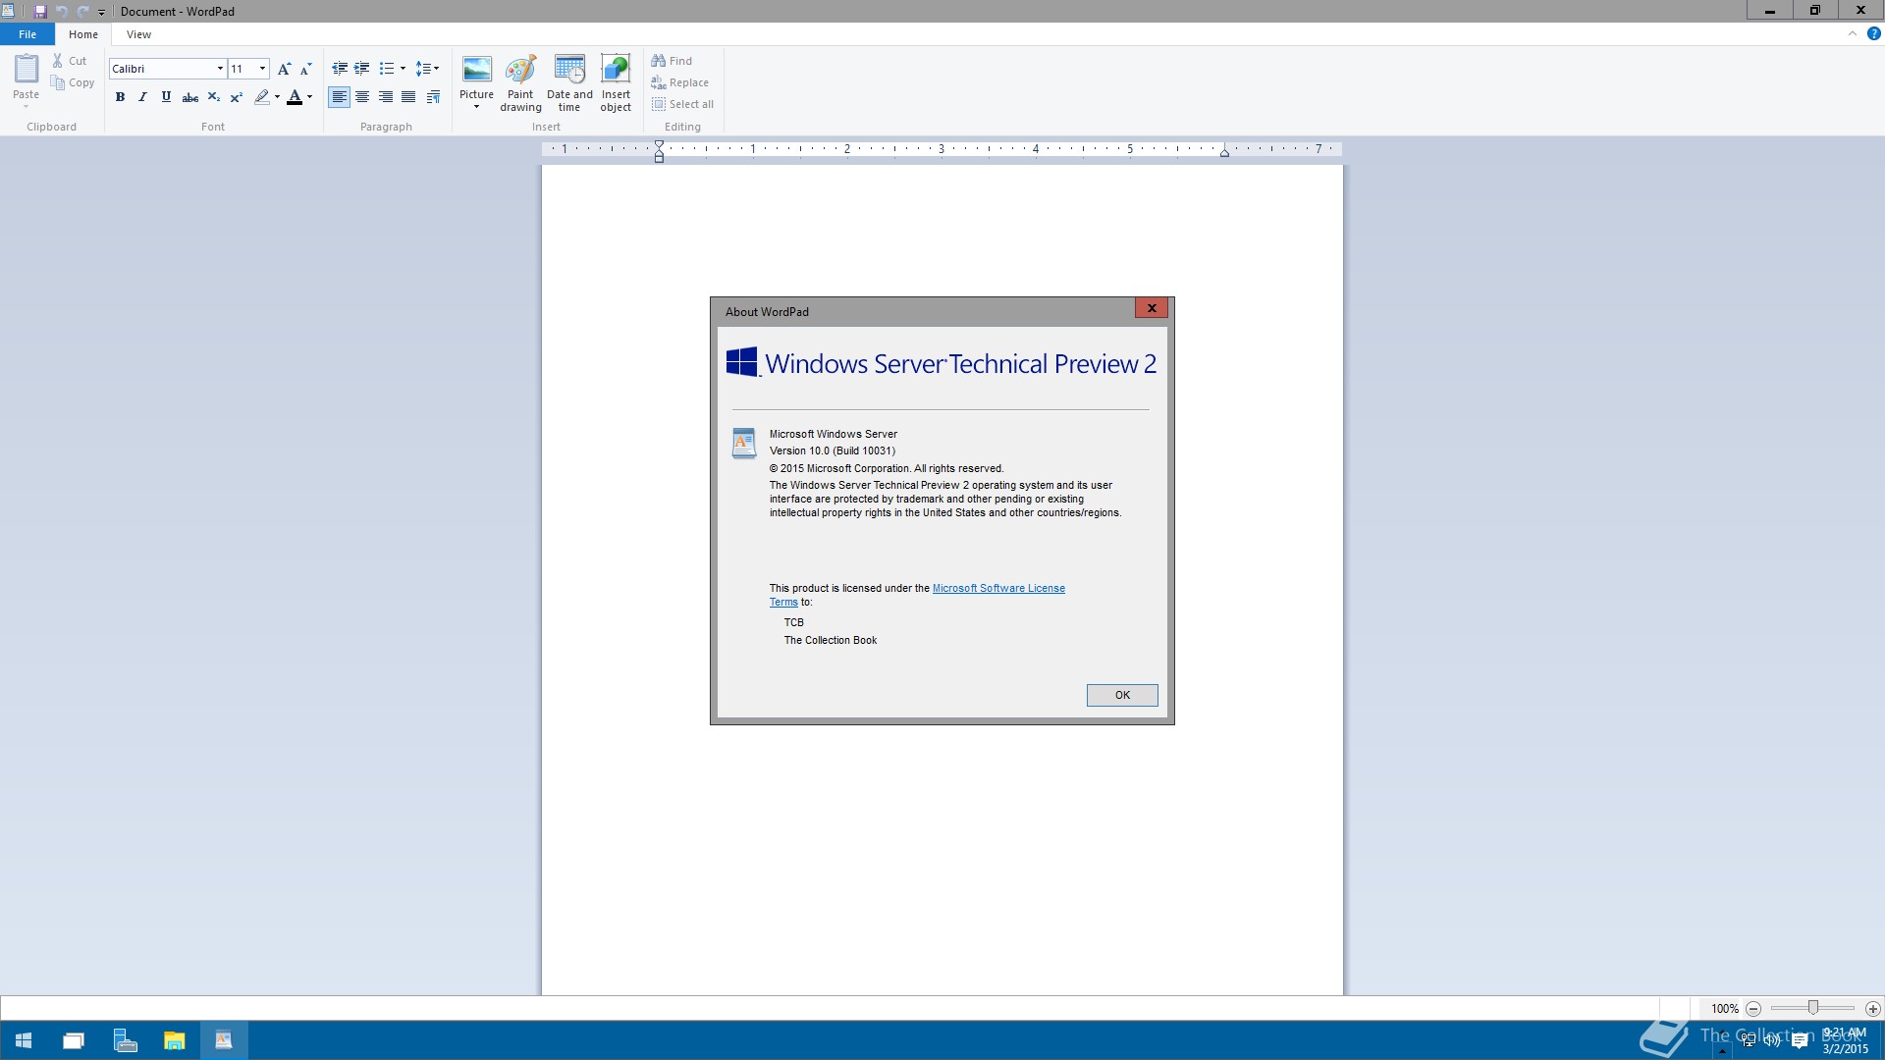
Task: Click the WordPad taskbar button
Action: [x=224, y=1040]
